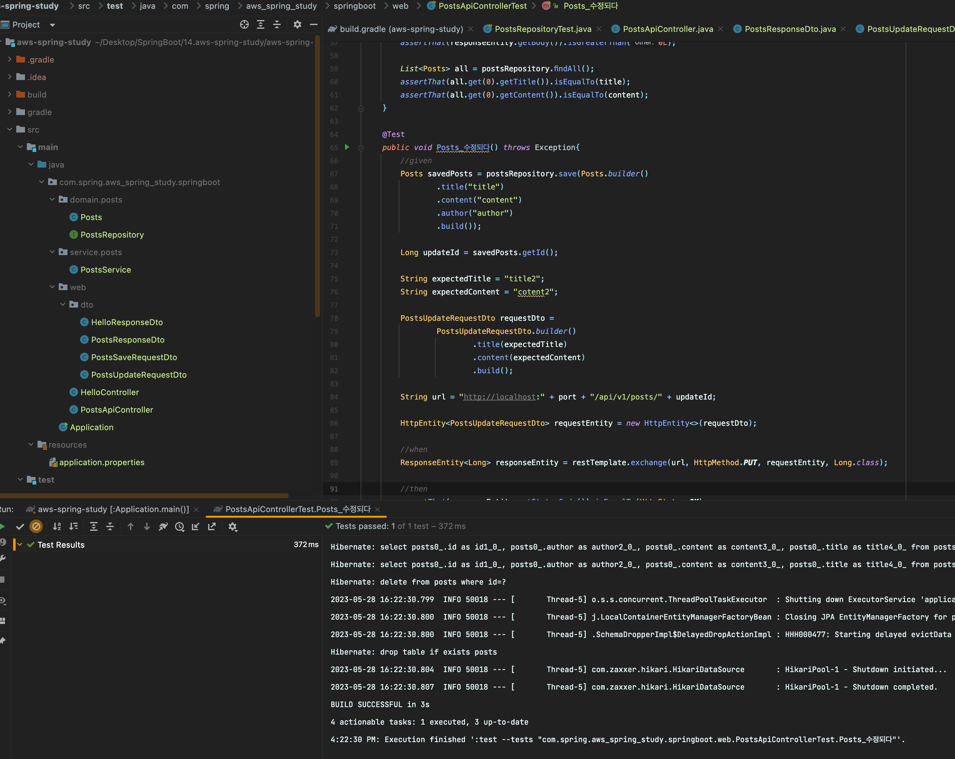Click export test results icon
Viewport: 955px width, 759px height.
(212, 527)
